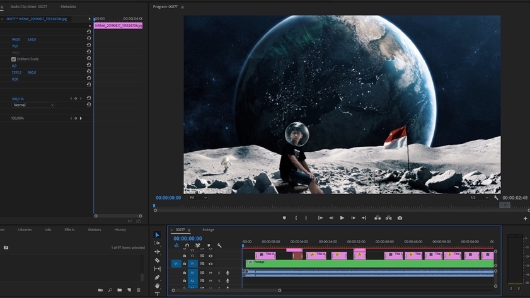530x298 pixels.
Task: Click Position X value 960,0
Action: pyautogui.click(x=16, y=40)
